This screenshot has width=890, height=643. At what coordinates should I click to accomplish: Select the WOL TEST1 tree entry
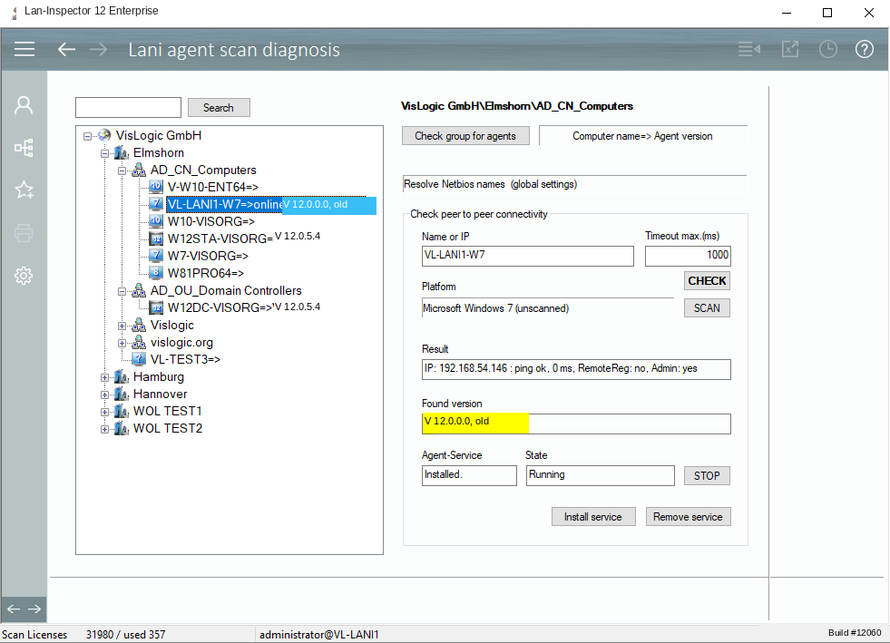[x=168, y=411]
